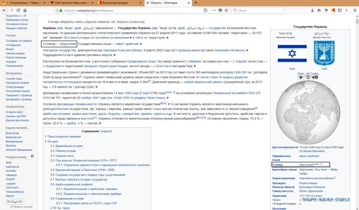Viewport: 359px width, 210px height.
Task: Toggle reader view icon in address bar
Action: click(205, 10)
